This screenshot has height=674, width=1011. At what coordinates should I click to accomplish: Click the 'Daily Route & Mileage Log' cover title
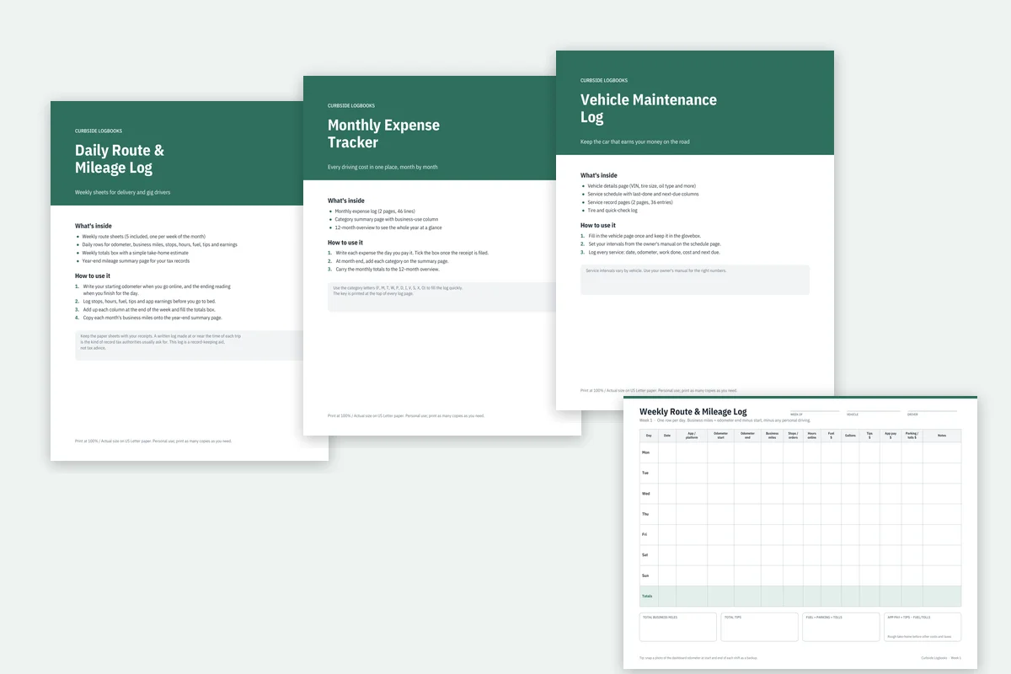click(120, 158)
